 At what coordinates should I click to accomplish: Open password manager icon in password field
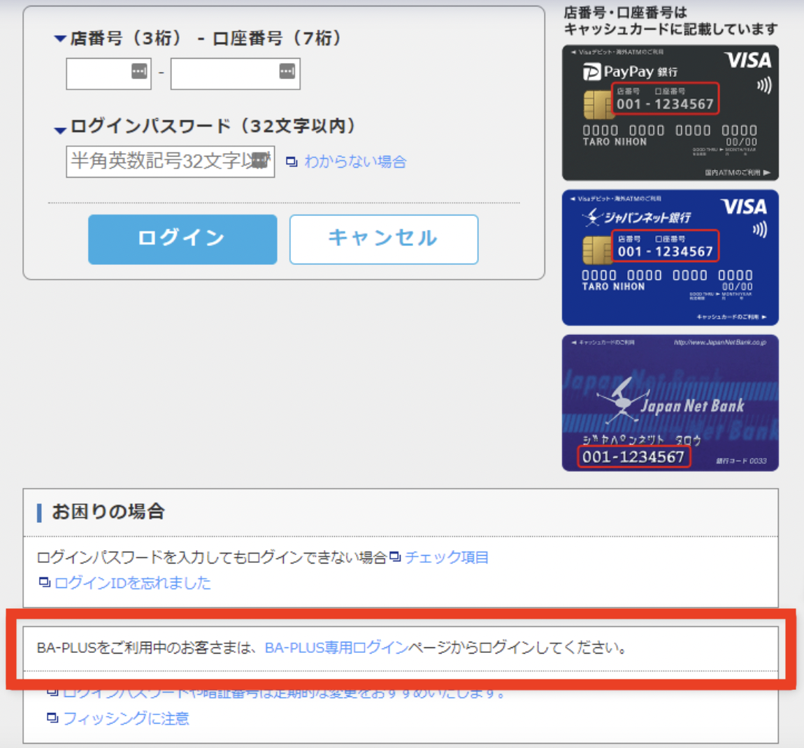point(261,160)
